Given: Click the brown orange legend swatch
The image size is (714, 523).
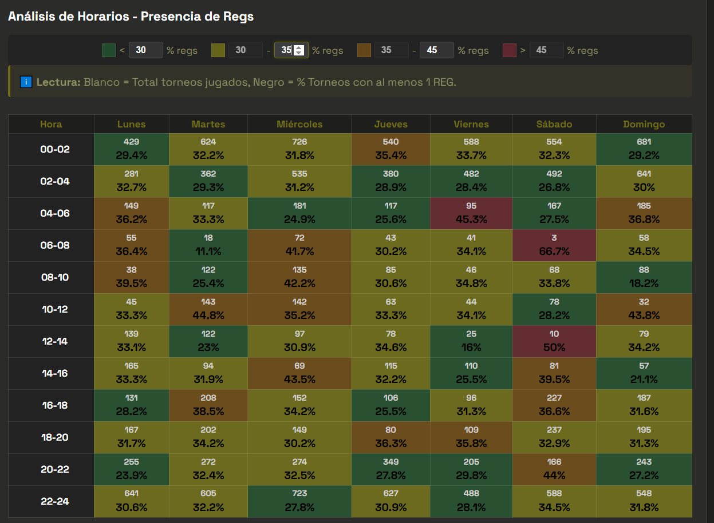Looking at the screenshot, I should click(x=364, y=50).
